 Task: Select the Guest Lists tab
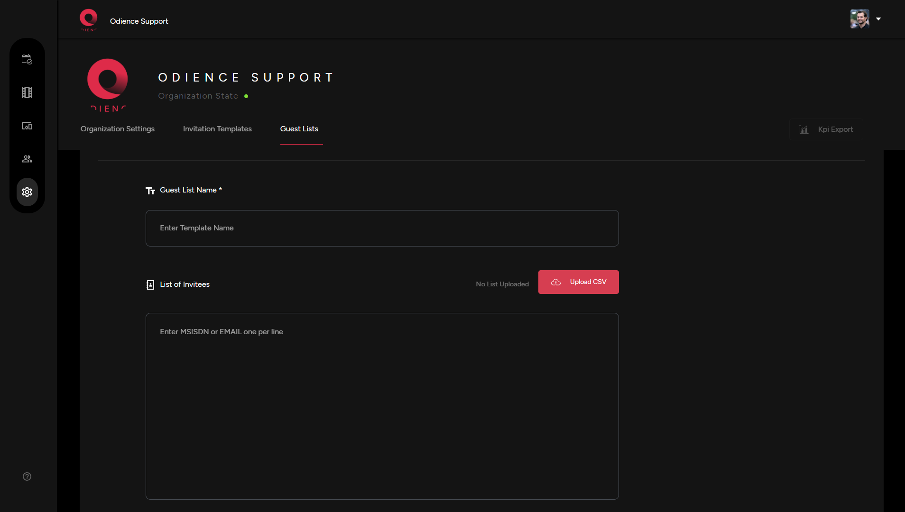[299, 129]
